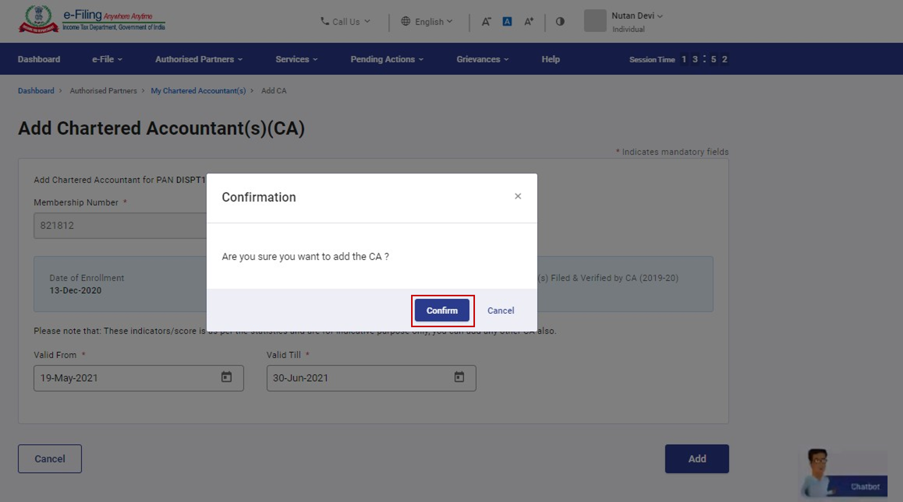Click the e-Filing portal logo

(92, 20)
